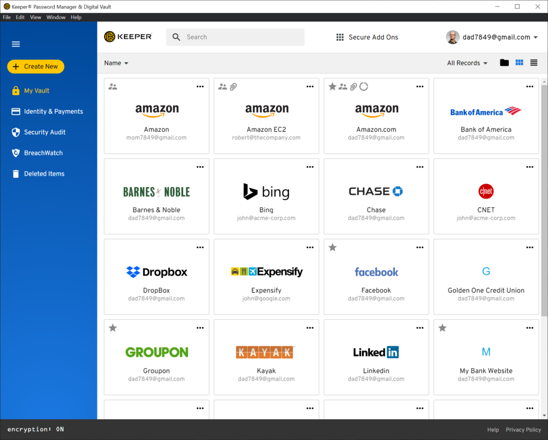Open the Edit menu
The height and width of the screenshot is (440, 548).
(20, 17)
